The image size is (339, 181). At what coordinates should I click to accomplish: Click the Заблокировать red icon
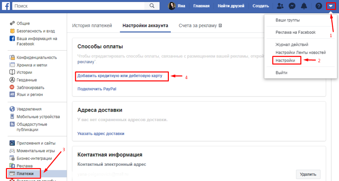12,87
